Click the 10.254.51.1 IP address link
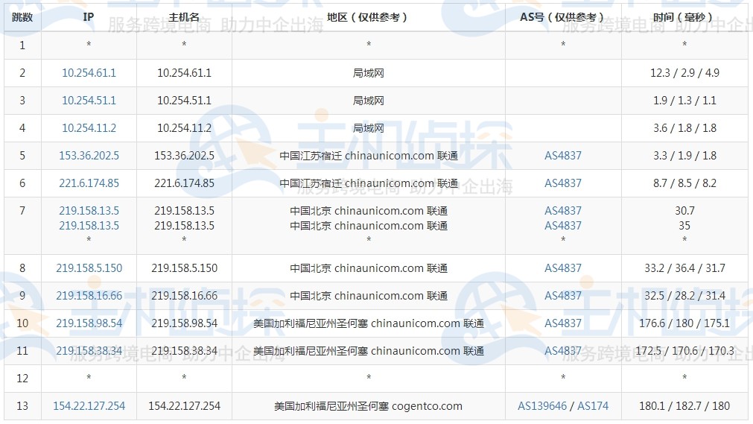This screenshot has width=753, height=424. 89,101
